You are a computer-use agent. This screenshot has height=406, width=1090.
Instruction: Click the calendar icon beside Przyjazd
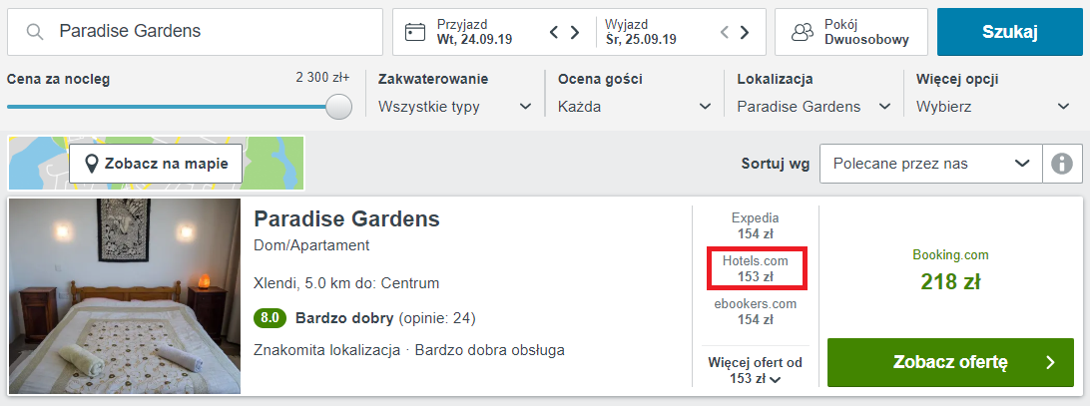415,32
